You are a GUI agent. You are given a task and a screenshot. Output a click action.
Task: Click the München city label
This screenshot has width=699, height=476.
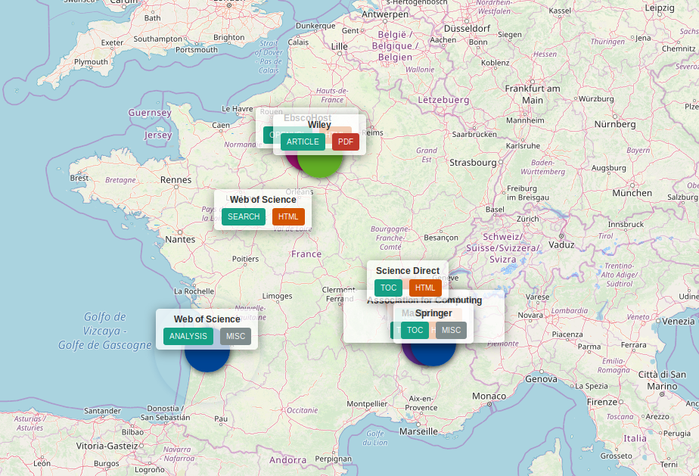tap(632, 193)
